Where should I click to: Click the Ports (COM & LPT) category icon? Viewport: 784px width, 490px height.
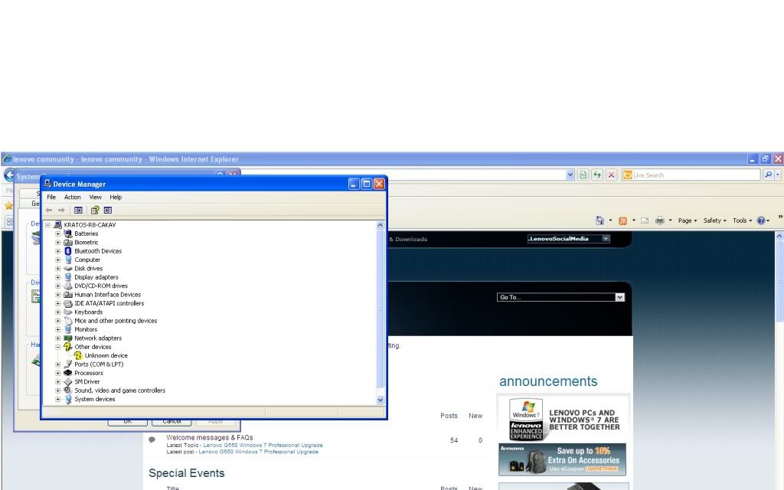pos(68,364)
